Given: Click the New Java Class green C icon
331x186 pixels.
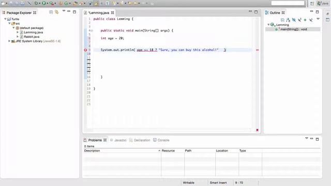Looking at the screenshot, I should [x=66, y=3].
